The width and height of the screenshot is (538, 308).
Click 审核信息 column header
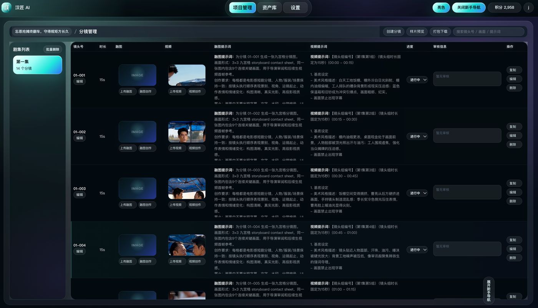click(x=440, y=46)
